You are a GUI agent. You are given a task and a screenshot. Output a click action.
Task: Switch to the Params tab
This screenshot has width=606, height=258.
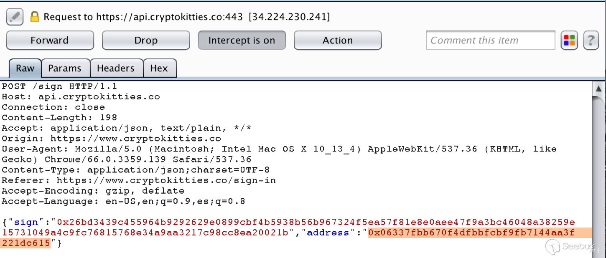click(65, 68)
